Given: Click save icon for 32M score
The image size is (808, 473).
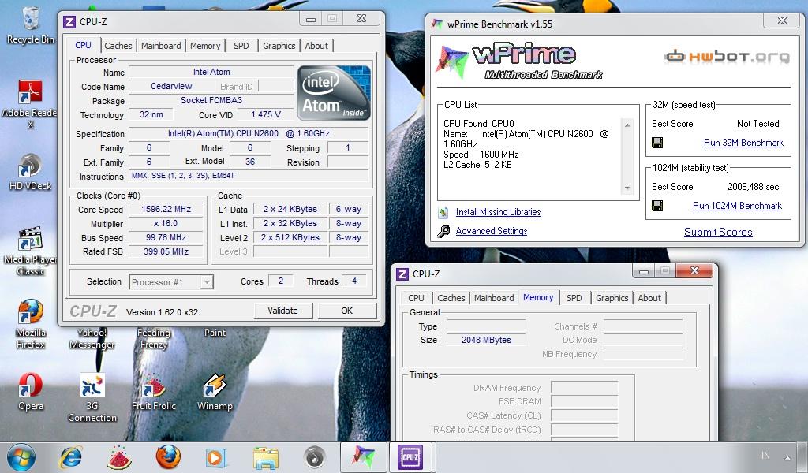Looking at the screenshot, I should tap(657, 143).
